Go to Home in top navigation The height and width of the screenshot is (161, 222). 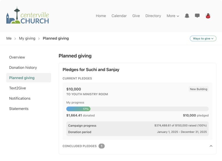tap(101, 16)
